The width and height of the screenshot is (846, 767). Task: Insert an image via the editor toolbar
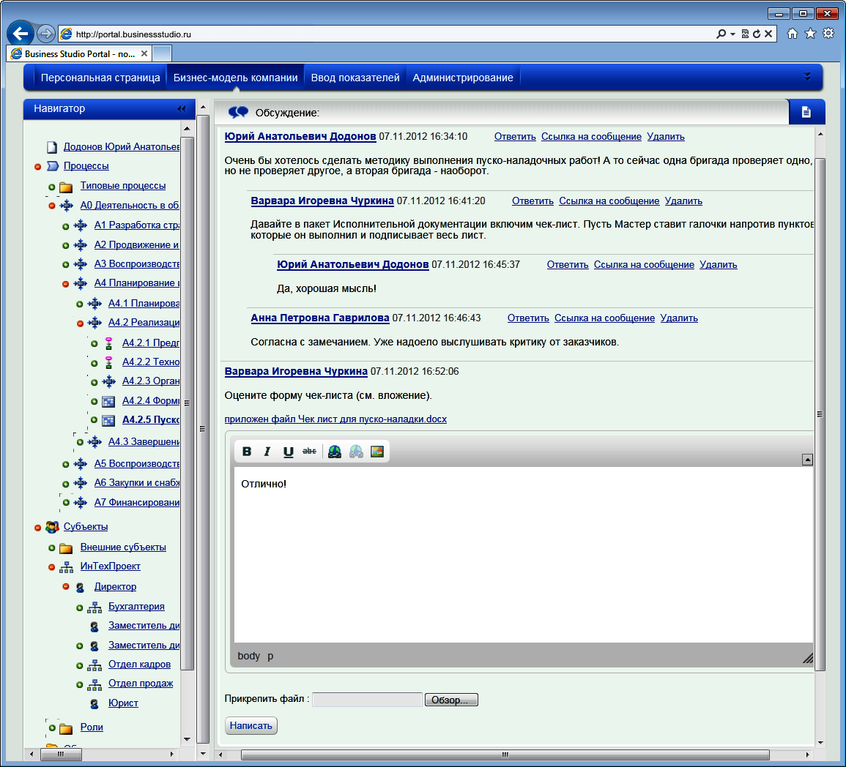click(377, 452)
